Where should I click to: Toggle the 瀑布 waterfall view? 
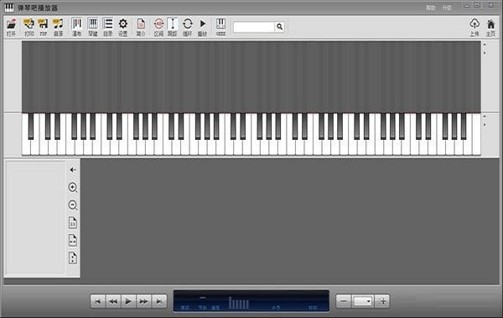coord(76,27)
